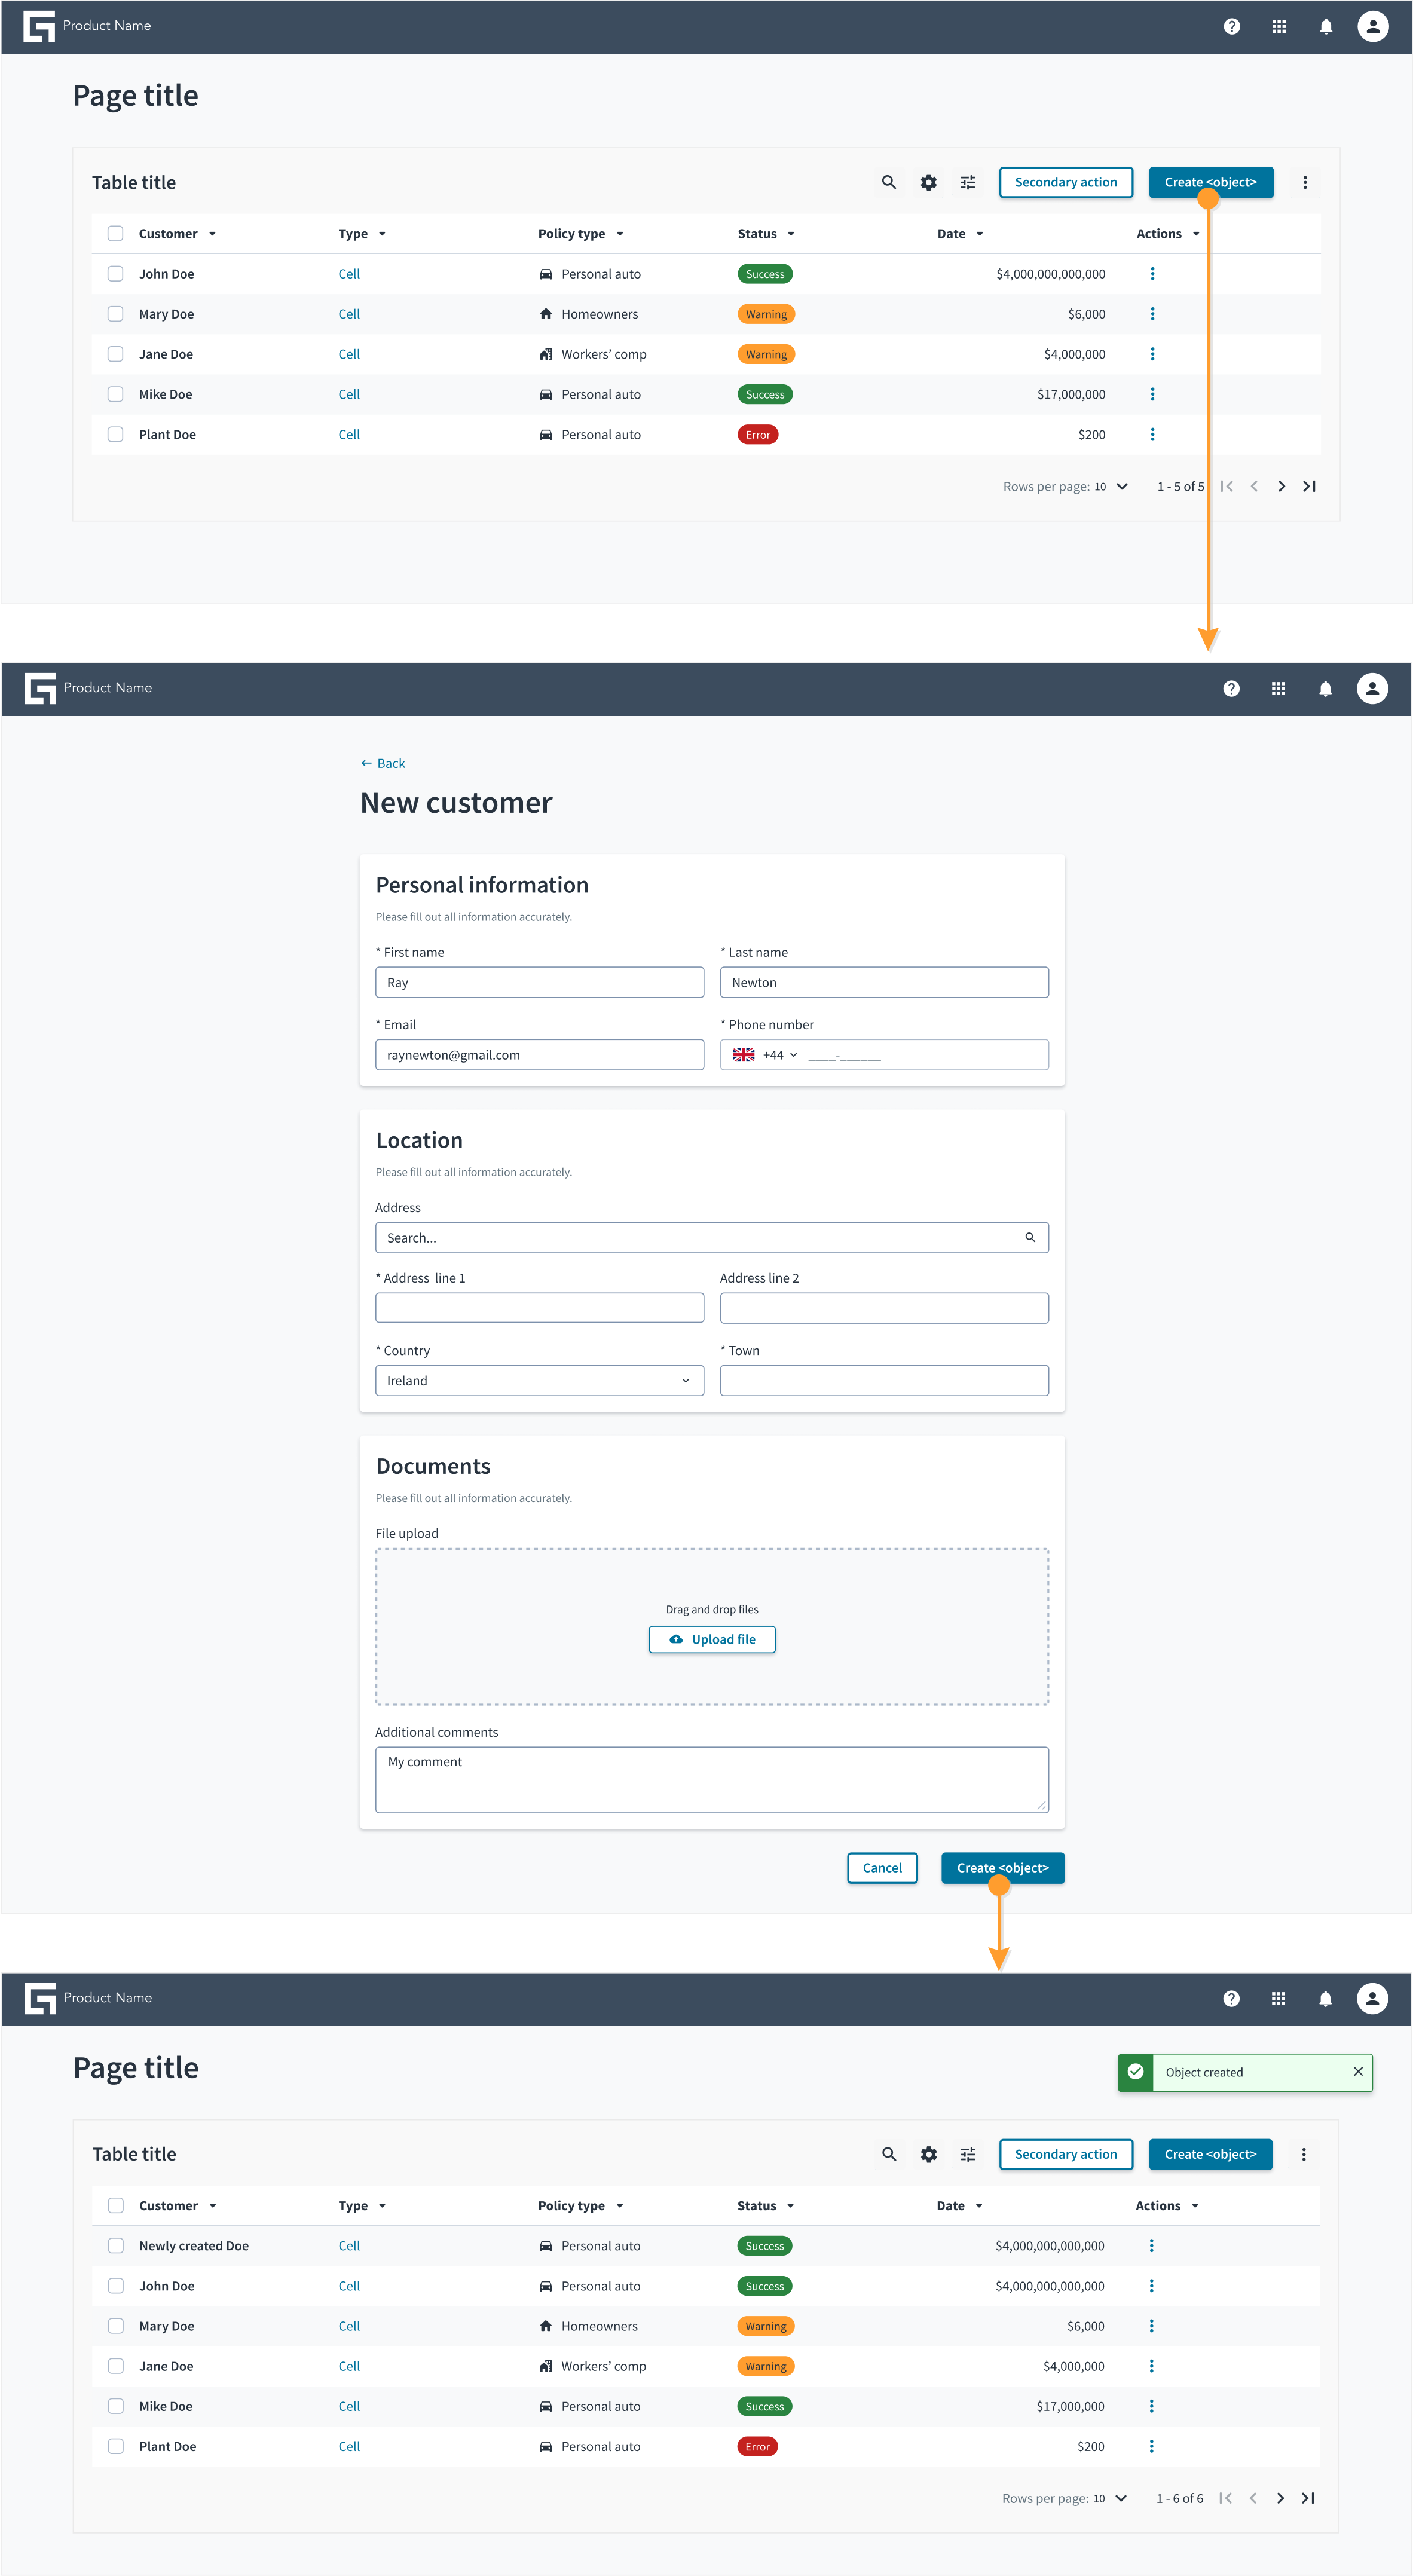1413x2576 pixels.
Task: Open Rows per page dropdown in the first table
Action: (x=1110, y=487)
